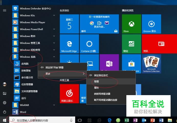Open the documents icon in Start sidebar

pyautogui.click(x=5, y=93)
